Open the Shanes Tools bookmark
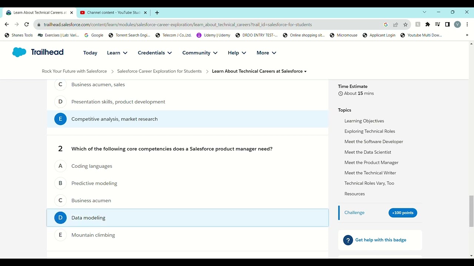 coord(19,35)
